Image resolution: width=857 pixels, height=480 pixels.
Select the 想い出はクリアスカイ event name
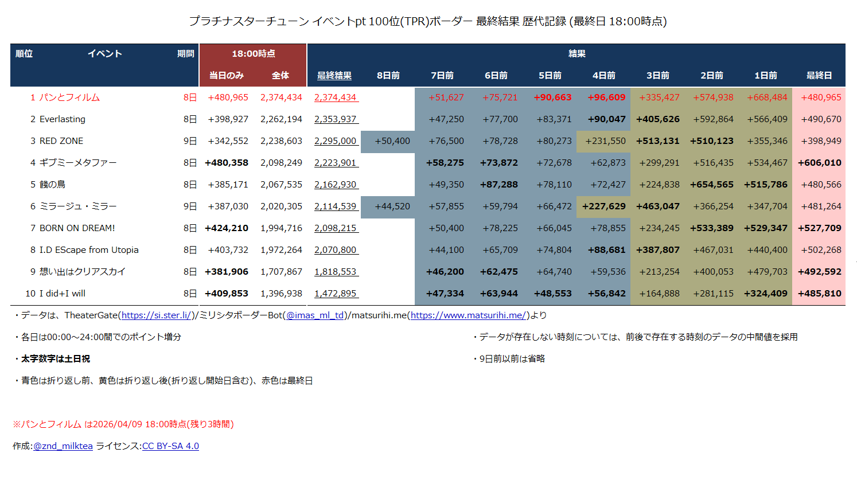[83, 272]
